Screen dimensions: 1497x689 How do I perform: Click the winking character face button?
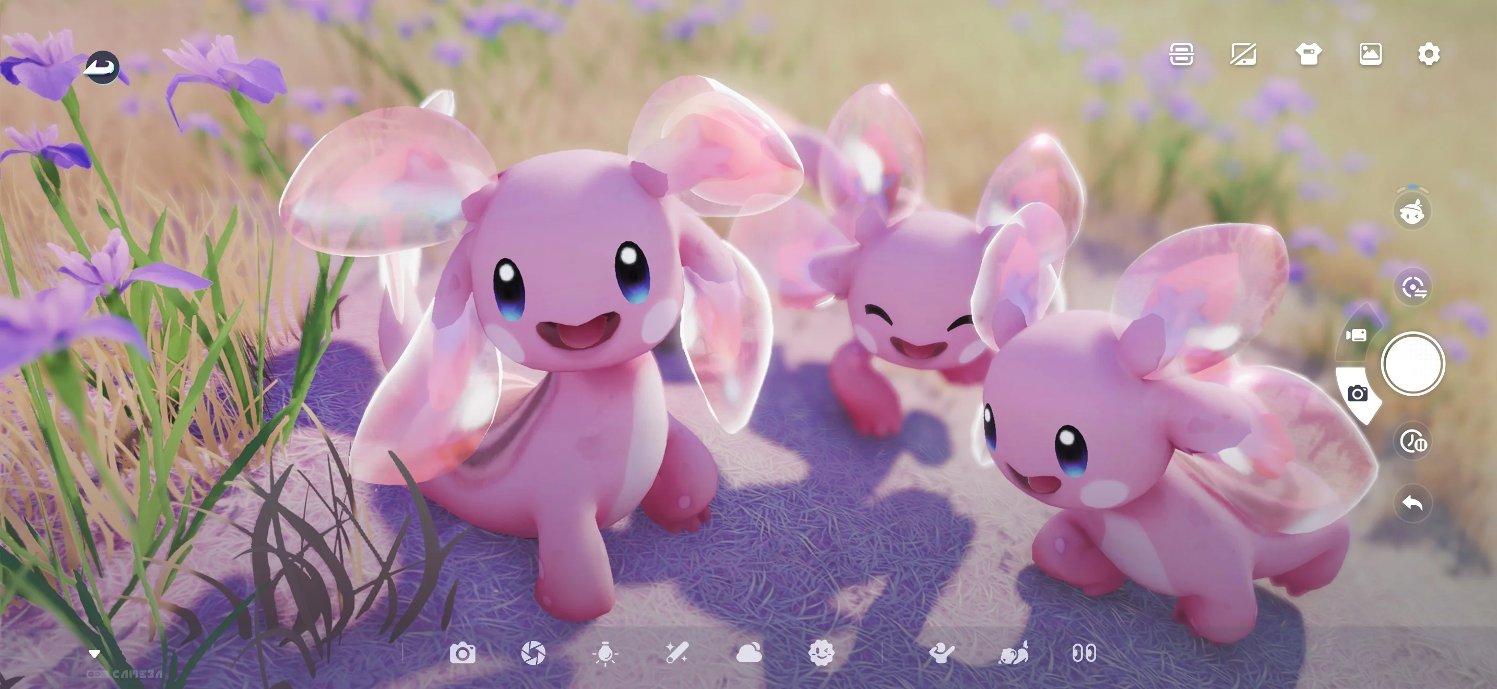[x=1412, y=211]
